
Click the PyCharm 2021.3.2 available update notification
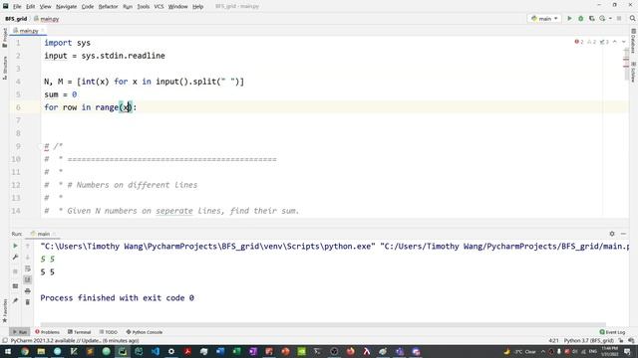(x=75, y=341)
